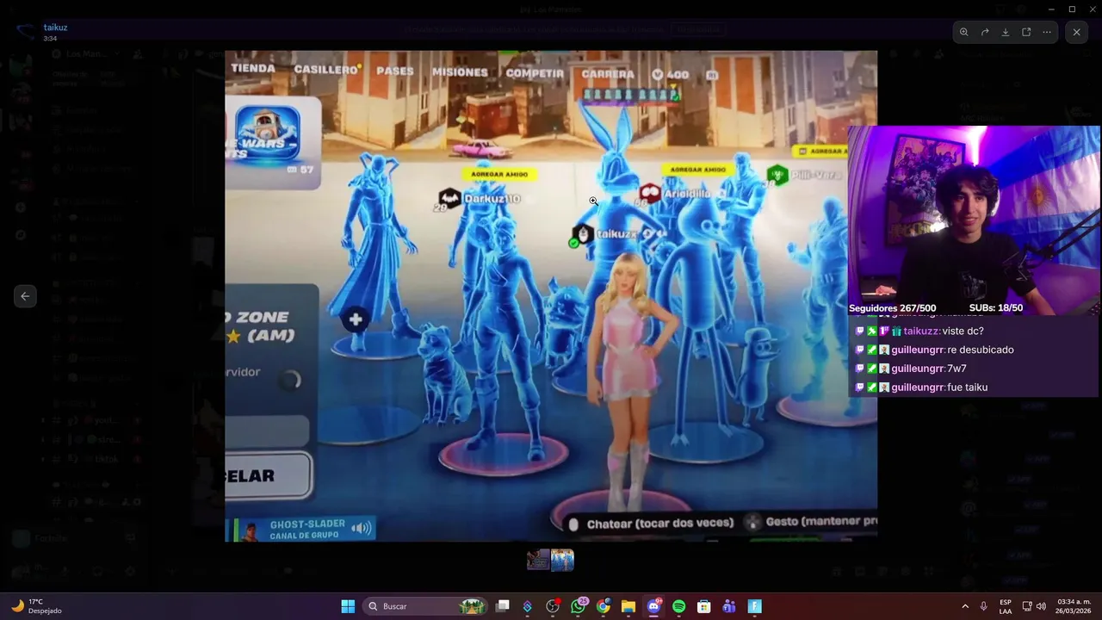Screen dimensions: 1102x620
Task: Click the guilleungrr: fue taiku chat message
Action: coord(921,387)
